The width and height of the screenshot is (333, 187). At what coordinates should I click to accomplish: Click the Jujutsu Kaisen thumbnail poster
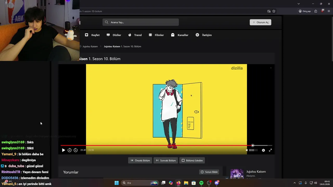click(x=237, y=173)
